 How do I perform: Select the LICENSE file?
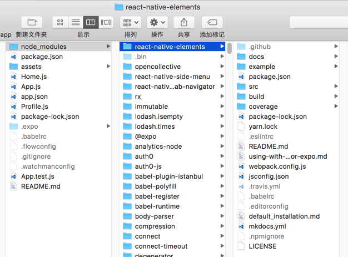[286, 246]
